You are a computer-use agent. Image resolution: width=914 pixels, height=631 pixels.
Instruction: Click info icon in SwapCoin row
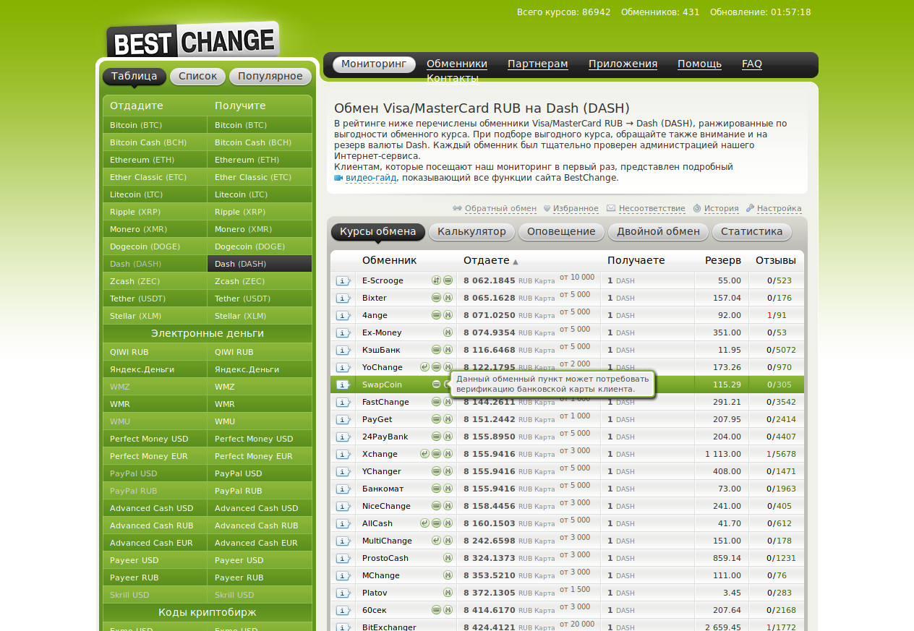pyautogui.click(x=343, y=385)
